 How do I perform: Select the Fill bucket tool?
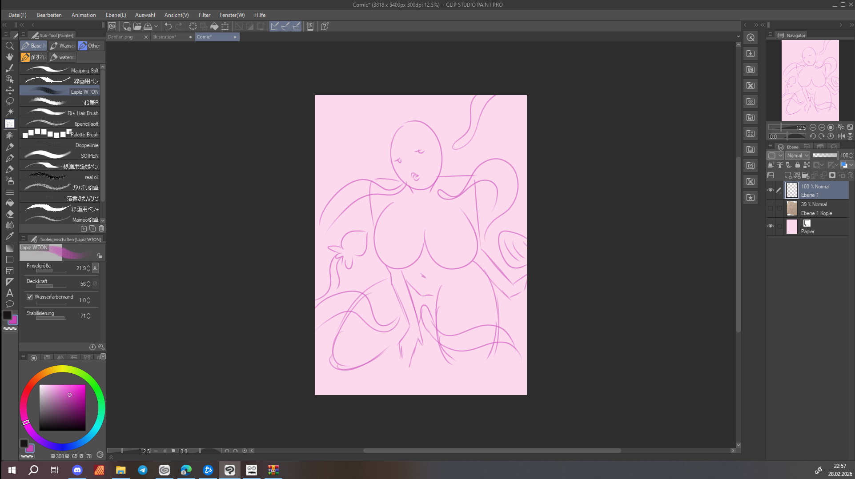(9, 203)
